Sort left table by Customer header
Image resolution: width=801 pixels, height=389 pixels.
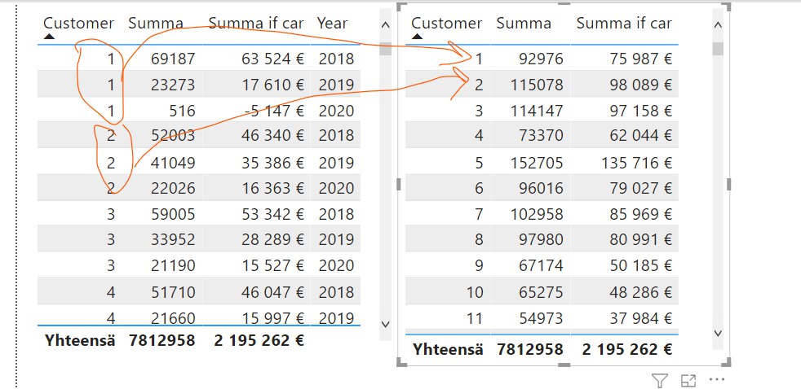78,23
